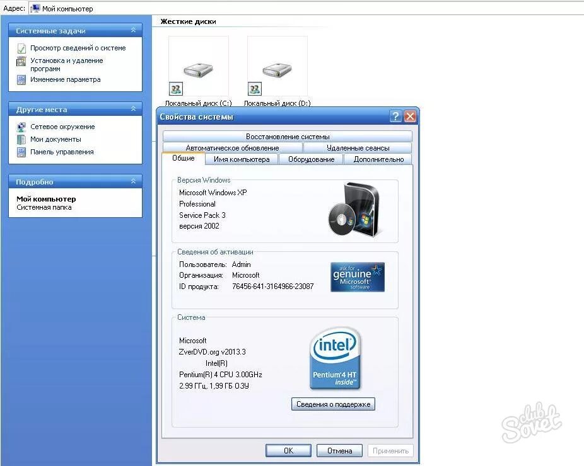The height and width of the screenshot is (466, 584).
Task: Open the Просмотр сведений о системе link
Action: coord(78,48)
